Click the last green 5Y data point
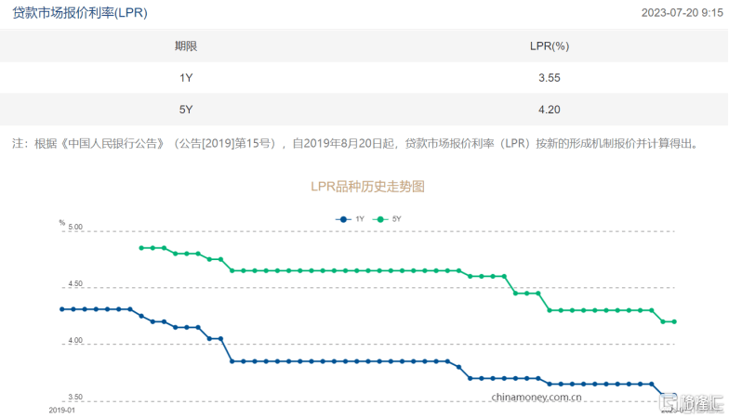The image size is (729, 418). [673, 321]
